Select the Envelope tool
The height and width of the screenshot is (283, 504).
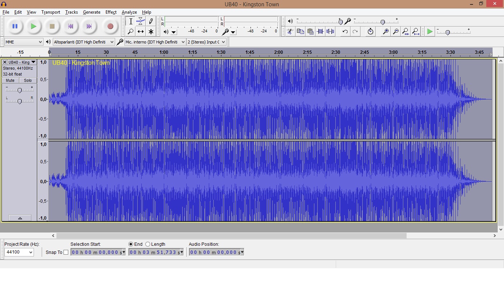(141, 21)
